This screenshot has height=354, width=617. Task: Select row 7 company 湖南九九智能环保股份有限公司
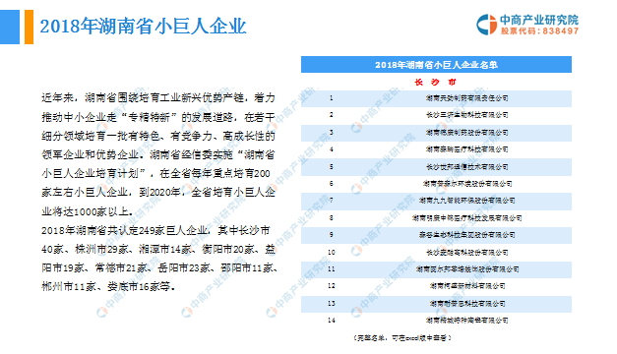(x=466, y=201)
